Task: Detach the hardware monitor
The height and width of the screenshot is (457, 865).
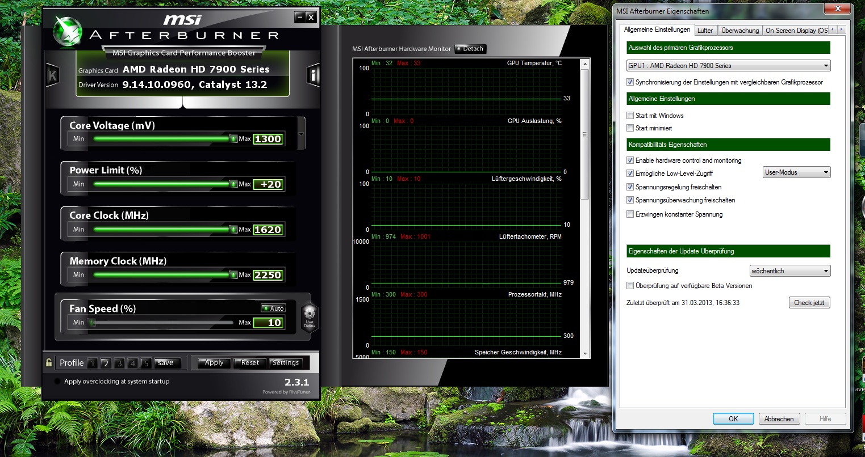Action: click(x=471, y=49)
